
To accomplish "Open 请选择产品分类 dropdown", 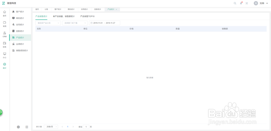I will 48,23.
